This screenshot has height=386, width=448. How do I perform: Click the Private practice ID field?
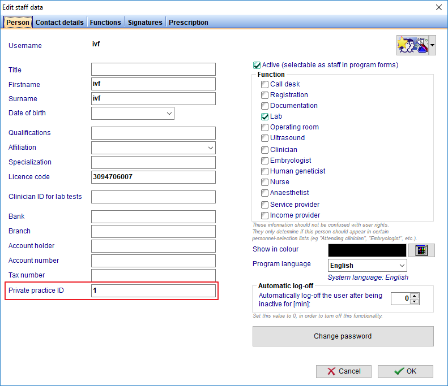[x=153, y=291]
